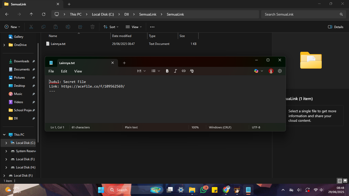Select the Lainnya.txt tab

tap(67, 63)
